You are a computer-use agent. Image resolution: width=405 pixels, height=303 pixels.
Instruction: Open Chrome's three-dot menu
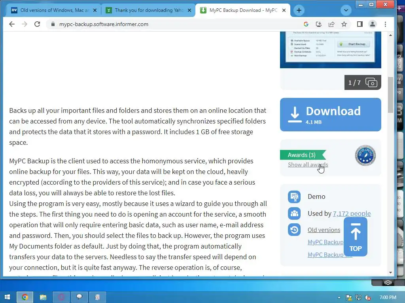pos(385,24)
